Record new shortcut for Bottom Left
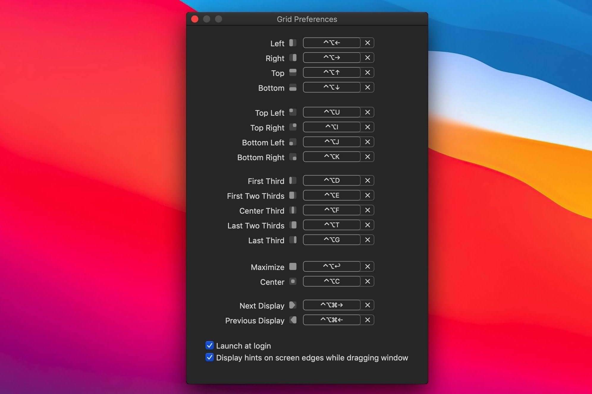Screen dimensions: 592x394 coord(332,142)
